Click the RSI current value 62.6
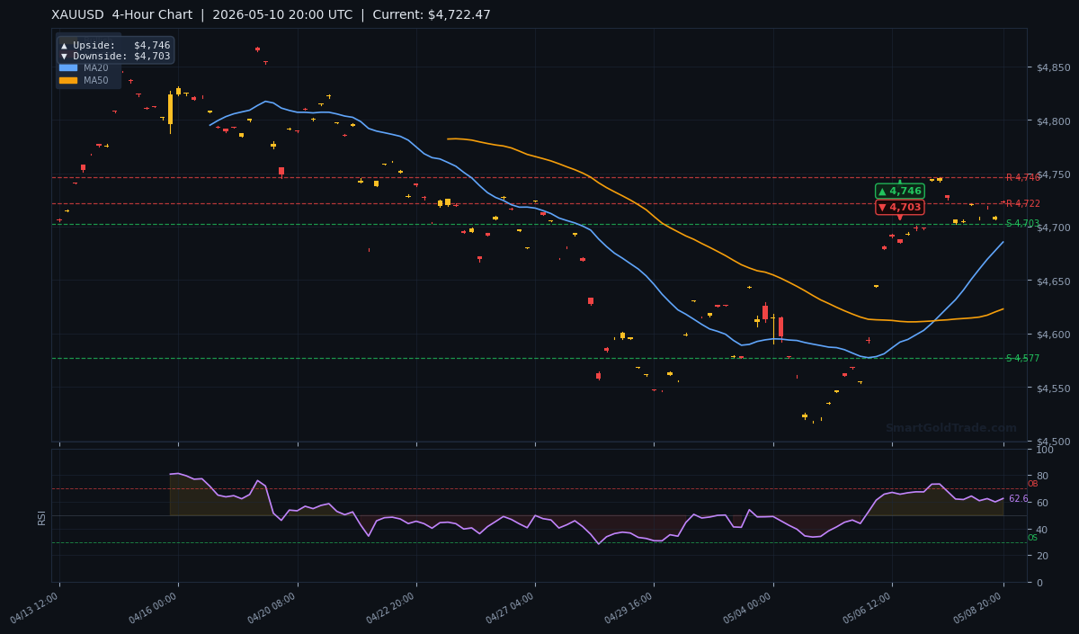 (x=1018, y=499)
